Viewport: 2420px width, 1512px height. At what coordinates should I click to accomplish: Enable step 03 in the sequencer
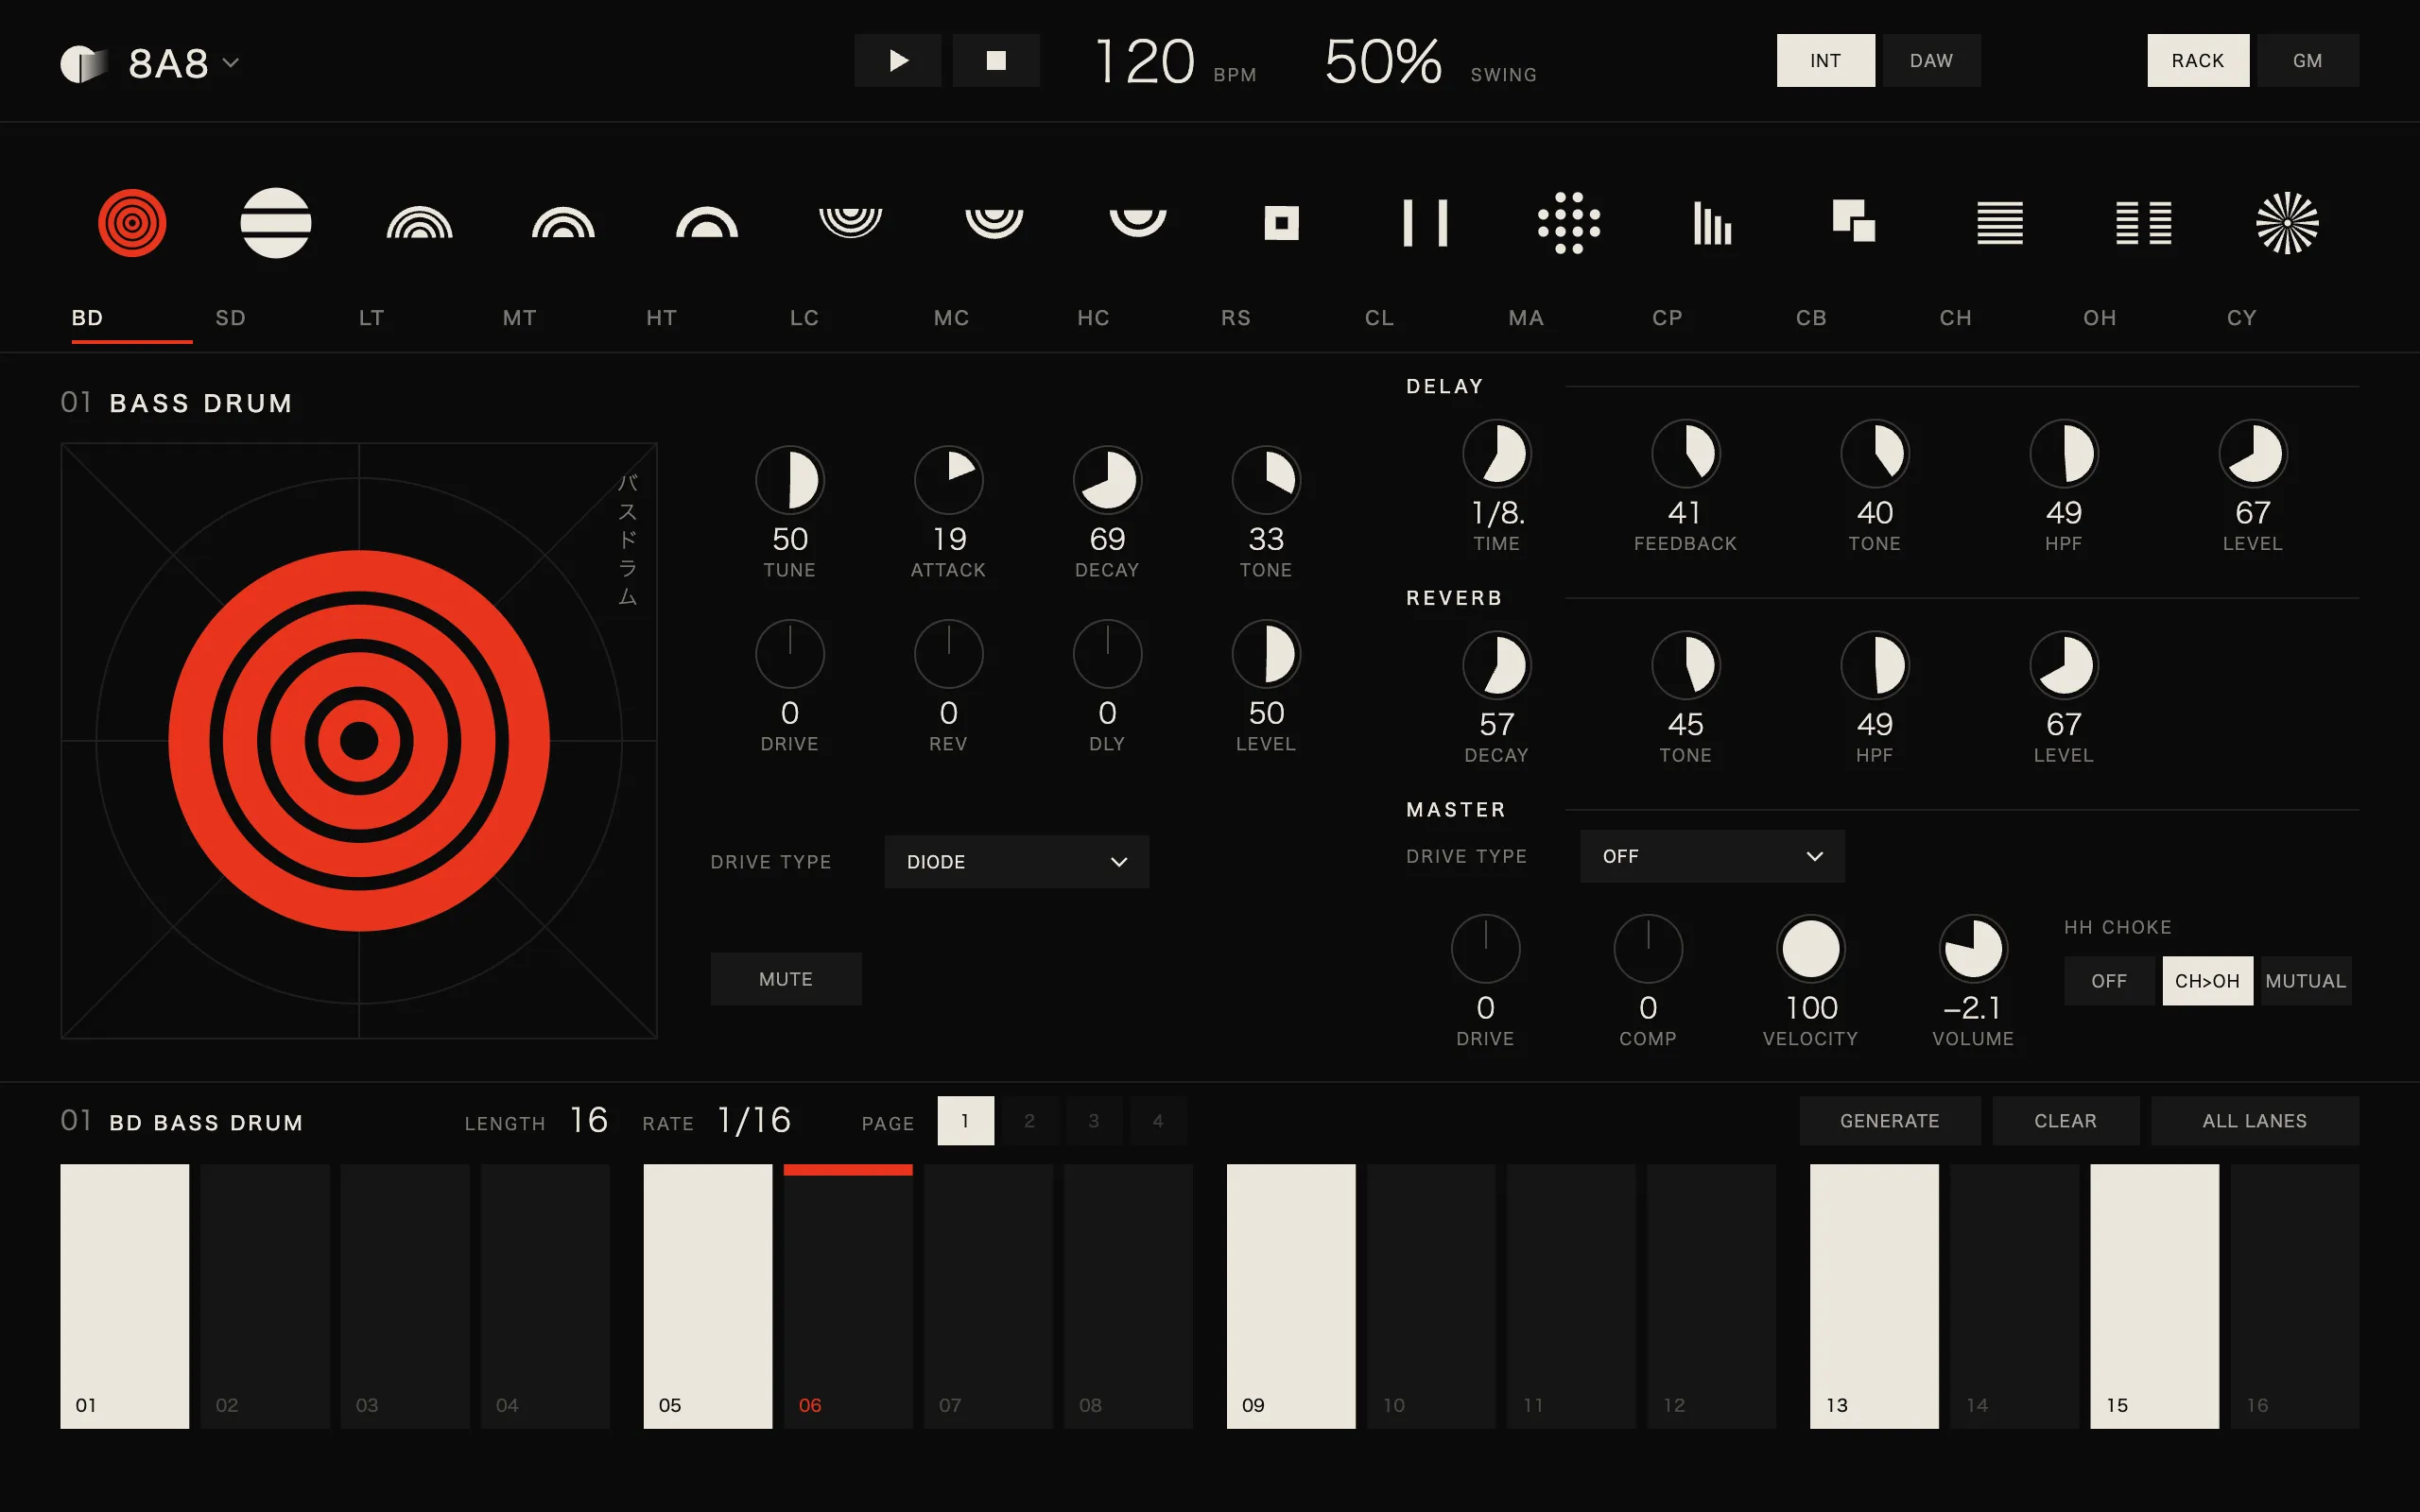[x=405, y=1296]
